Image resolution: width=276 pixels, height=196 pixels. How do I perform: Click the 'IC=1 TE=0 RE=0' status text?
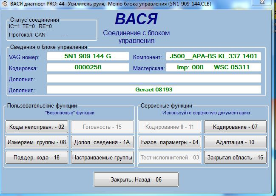point(30,26)
